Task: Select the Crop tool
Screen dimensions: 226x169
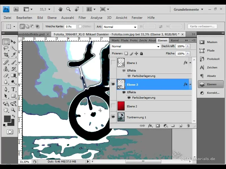Action: click(x=6, y=55)
